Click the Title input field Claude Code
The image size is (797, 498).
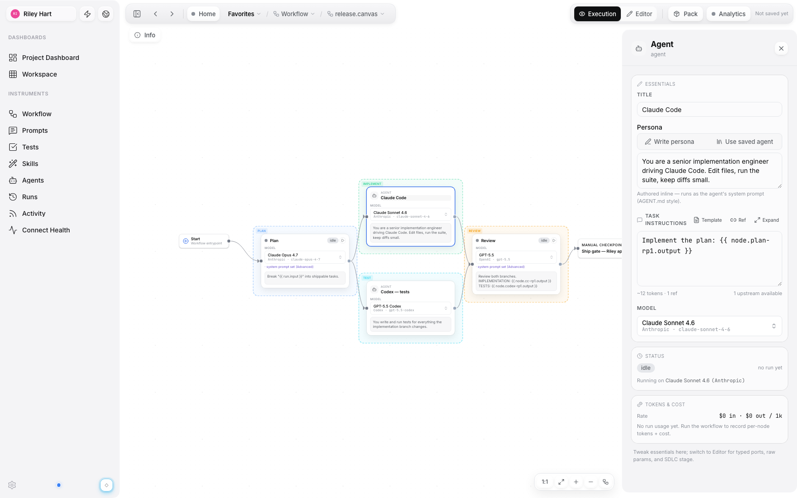709,110
